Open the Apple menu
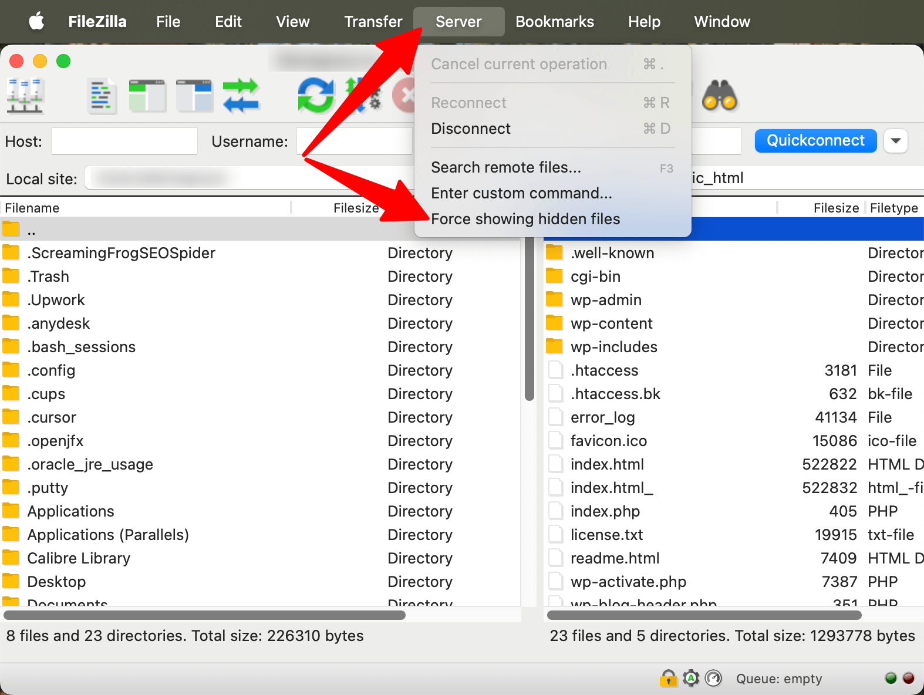924x695 pixels. 36,22
